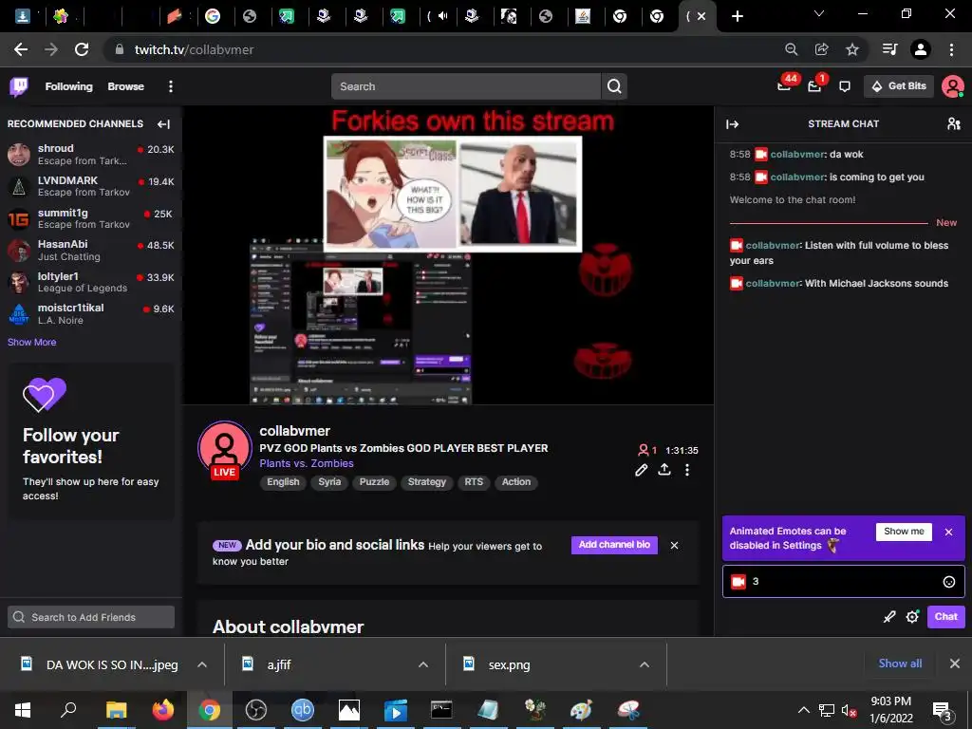Click the Strategy tag
This screenshot has height=729, width=972.
coord(427,482)
